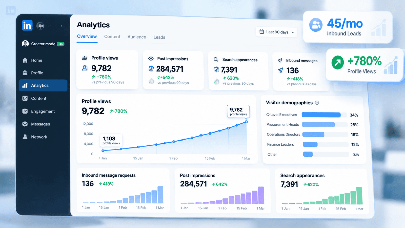Click the calendar icon in date selector
This screenshot has width=405, height=228.
261,32
